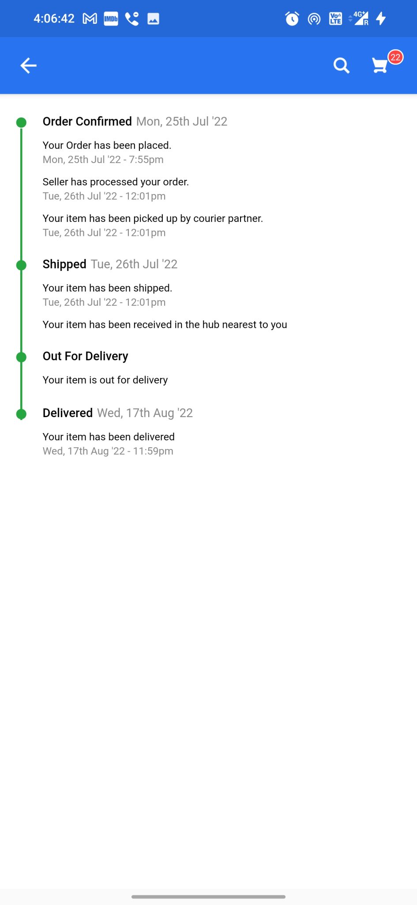Tap the battery charging icon
Screen dimensions: 417x905
click(x=381, y=19)
